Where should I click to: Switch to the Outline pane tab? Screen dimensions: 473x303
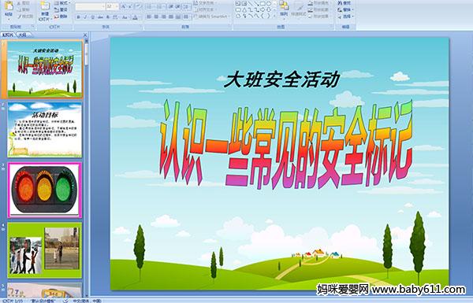(22, 35)
